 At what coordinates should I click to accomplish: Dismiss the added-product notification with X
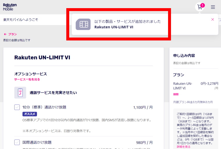213,19
